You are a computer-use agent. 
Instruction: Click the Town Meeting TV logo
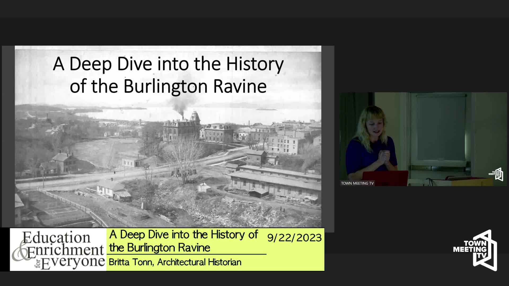click(x=475, y=250)
